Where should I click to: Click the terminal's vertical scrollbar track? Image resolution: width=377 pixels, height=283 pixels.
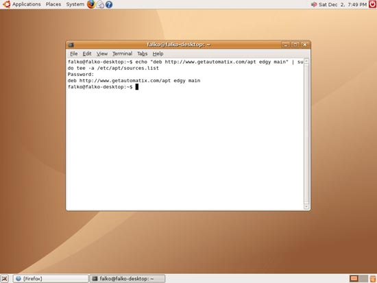coord(306,134)
